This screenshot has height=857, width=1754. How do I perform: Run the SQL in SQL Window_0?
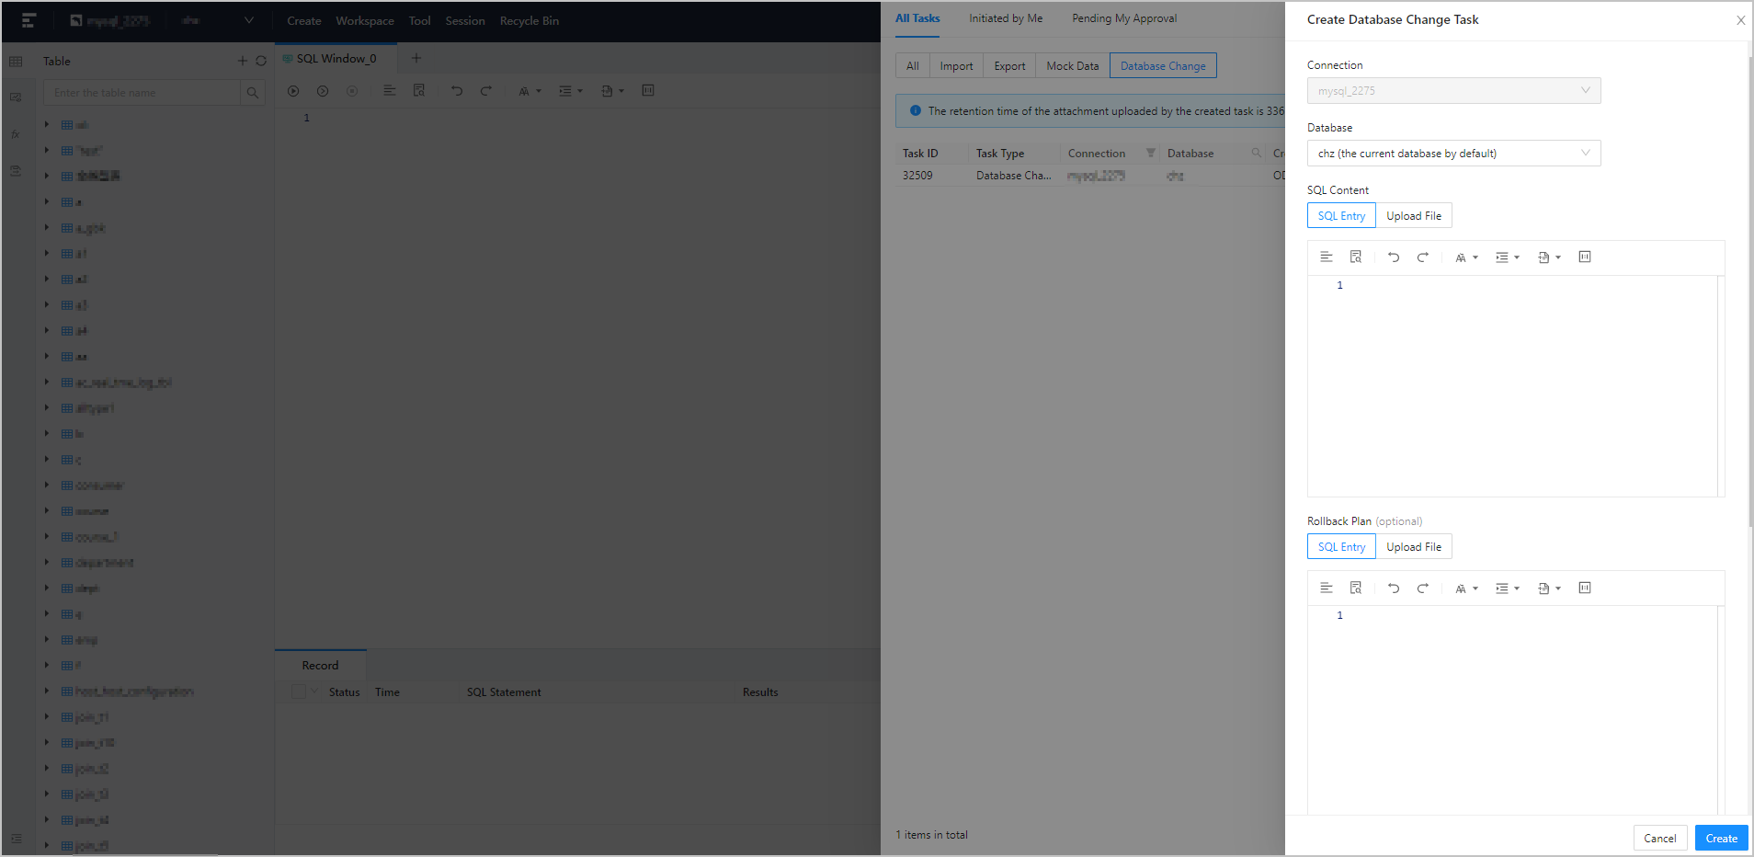293,91
